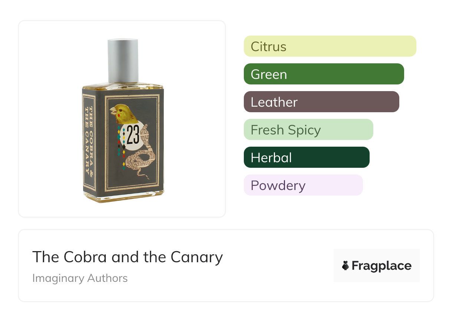The height and width of the screenshot is (320, 452).
Task: Select the Green accord bar
Action: point(324,74)
